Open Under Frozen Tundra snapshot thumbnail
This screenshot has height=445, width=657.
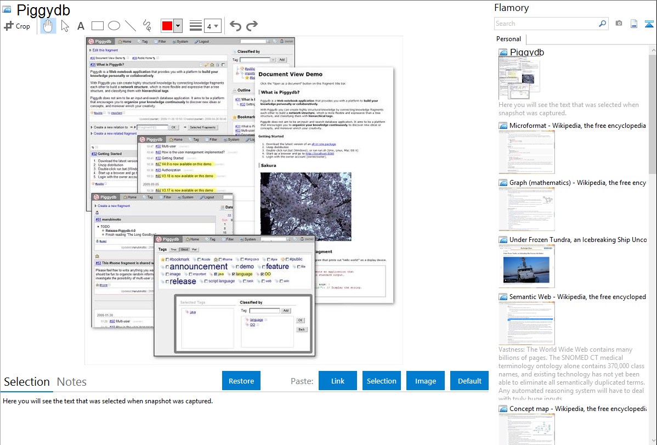526,266
